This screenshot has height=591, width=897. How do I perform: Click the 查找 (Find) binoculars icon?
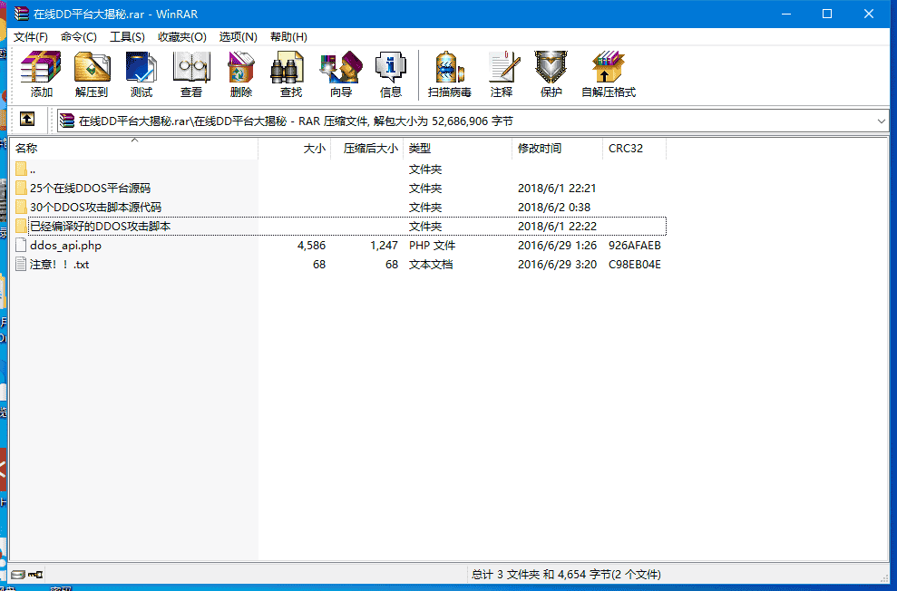click(290, 74)
